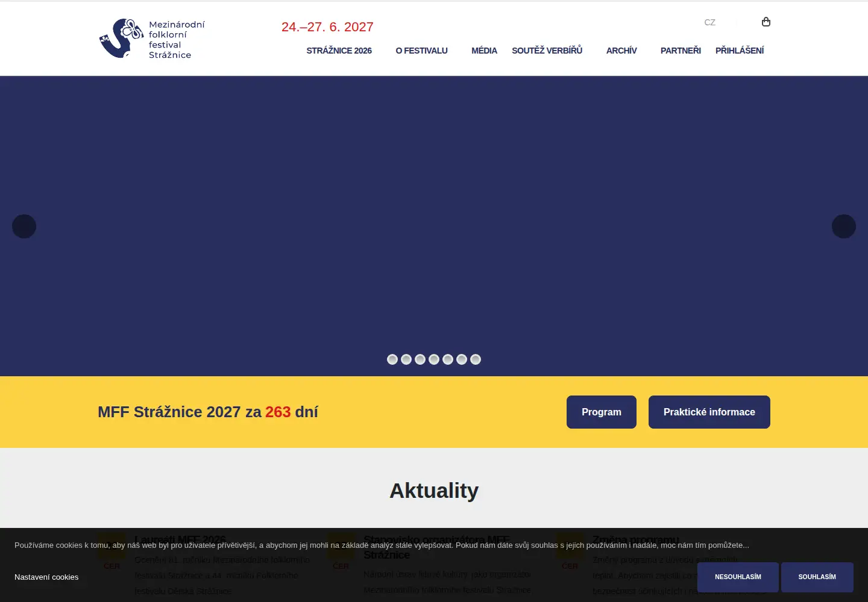
Task: Show the previous carousel slide
Action: click(24, 226)
